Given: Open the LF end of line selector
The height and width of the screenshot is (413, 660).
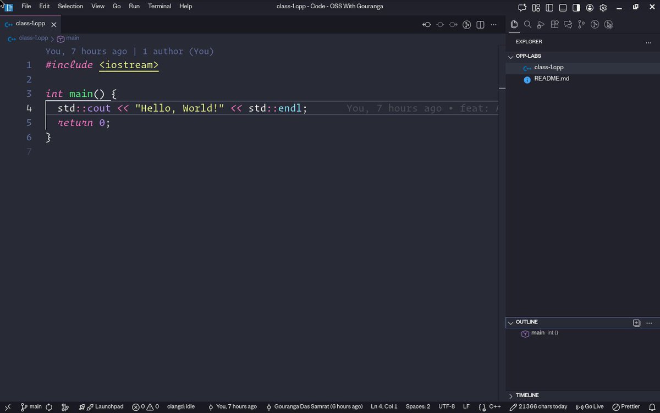Looking at the screenshot, I should pos(466,407).
